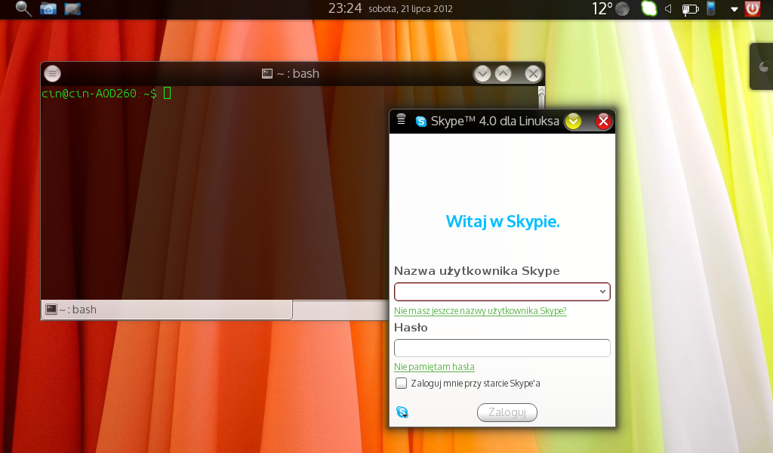Screen dimensions: 773x453
Task: Open 'Nie masz jeszcze nazwy użytkownika Skype?' link
Action: 480,311
